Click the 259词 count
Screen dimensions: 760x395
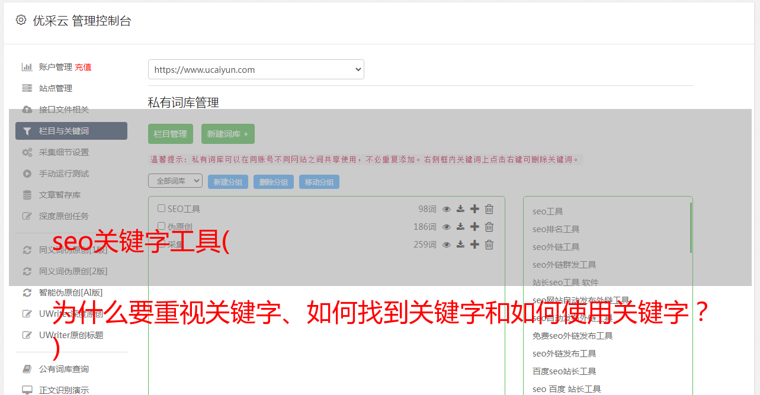[425, 245]
